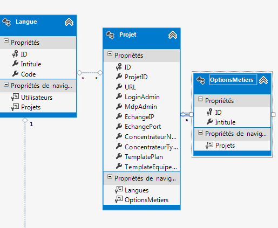Click the wrench icon beside Code in Langue

pos(15,74)
